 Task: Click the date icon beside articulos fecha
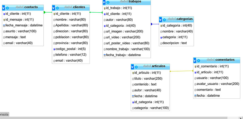click(133, 96)
